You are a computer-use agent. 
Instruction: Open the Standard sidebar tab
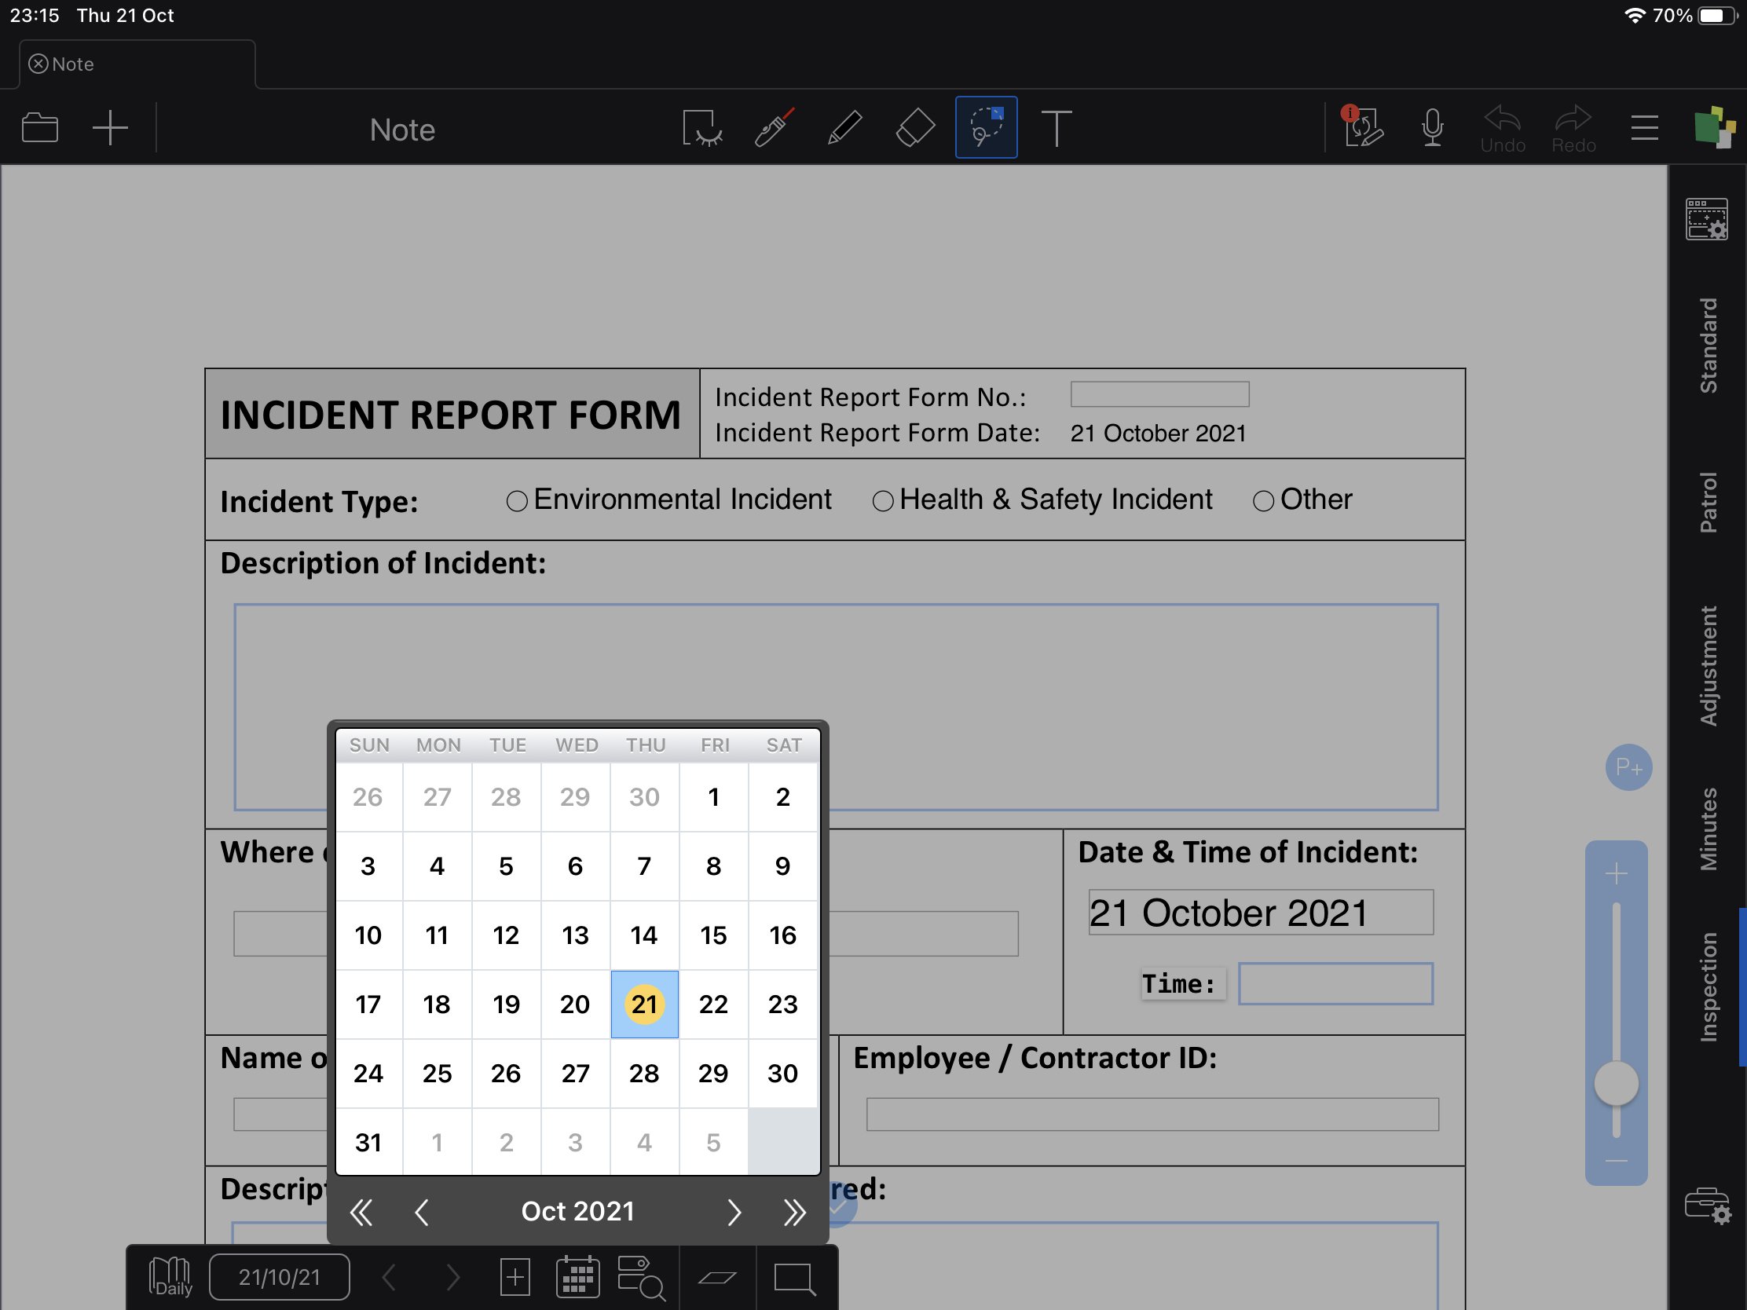(x=1708, y=345)
